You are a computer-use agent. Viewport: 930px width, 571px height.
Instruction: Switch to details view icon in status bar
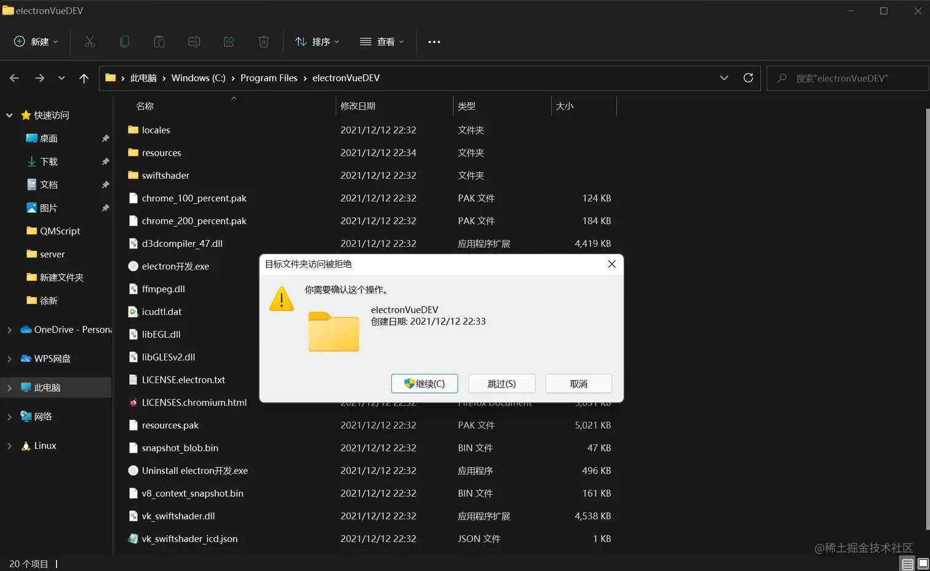[x=908, y=564]
